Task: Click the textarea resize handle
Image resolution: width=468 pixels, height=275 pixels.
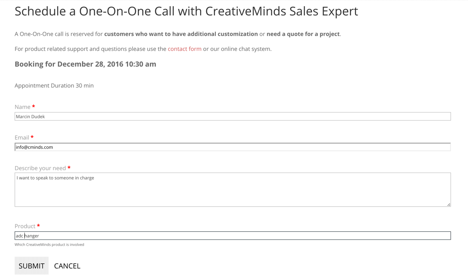Action: [x=449, y=204]
